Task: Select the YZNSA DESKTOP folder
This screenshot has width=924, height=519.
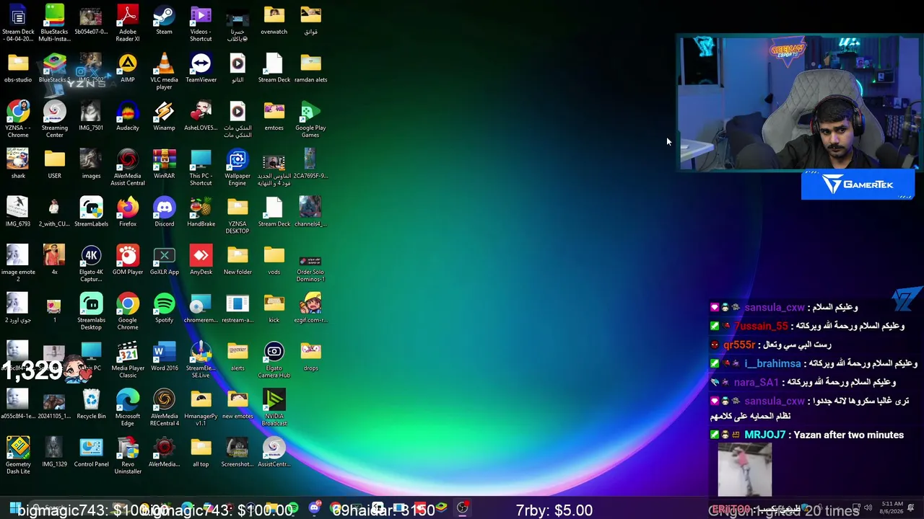Action: (237, 216)
